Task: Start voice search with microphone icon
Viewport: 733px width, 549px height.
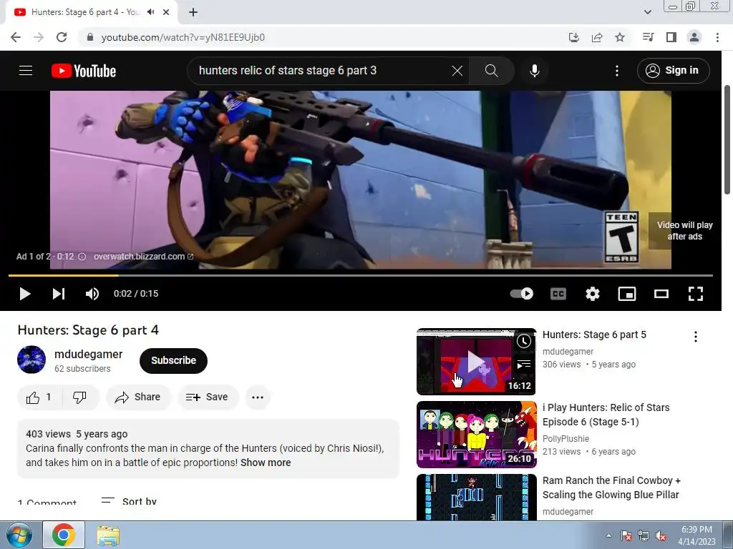Action: tap(535, 71)
